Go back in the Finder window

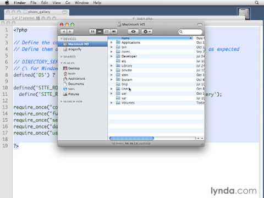click(64, 32)
